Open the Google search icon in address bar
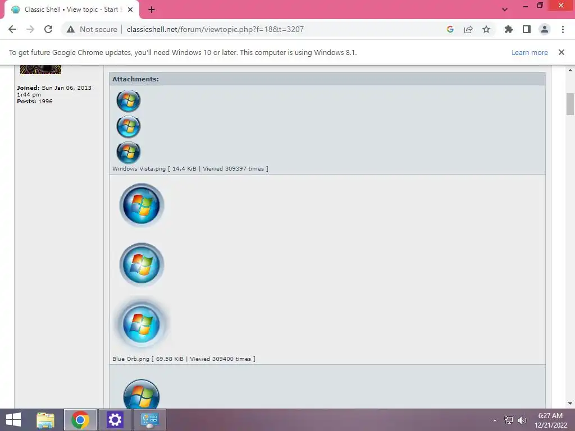 click(x=450, y=29)
